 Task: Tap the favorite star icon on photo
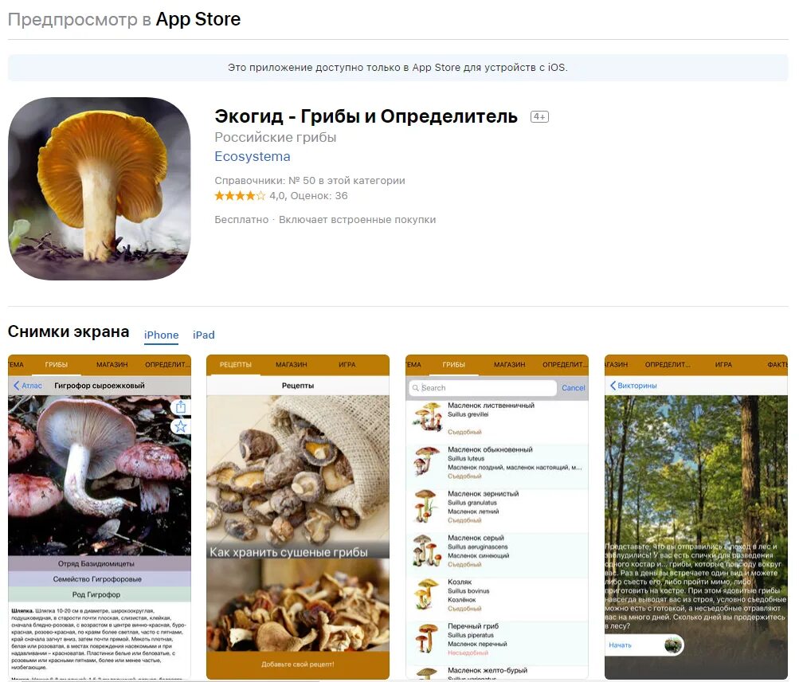180,426
